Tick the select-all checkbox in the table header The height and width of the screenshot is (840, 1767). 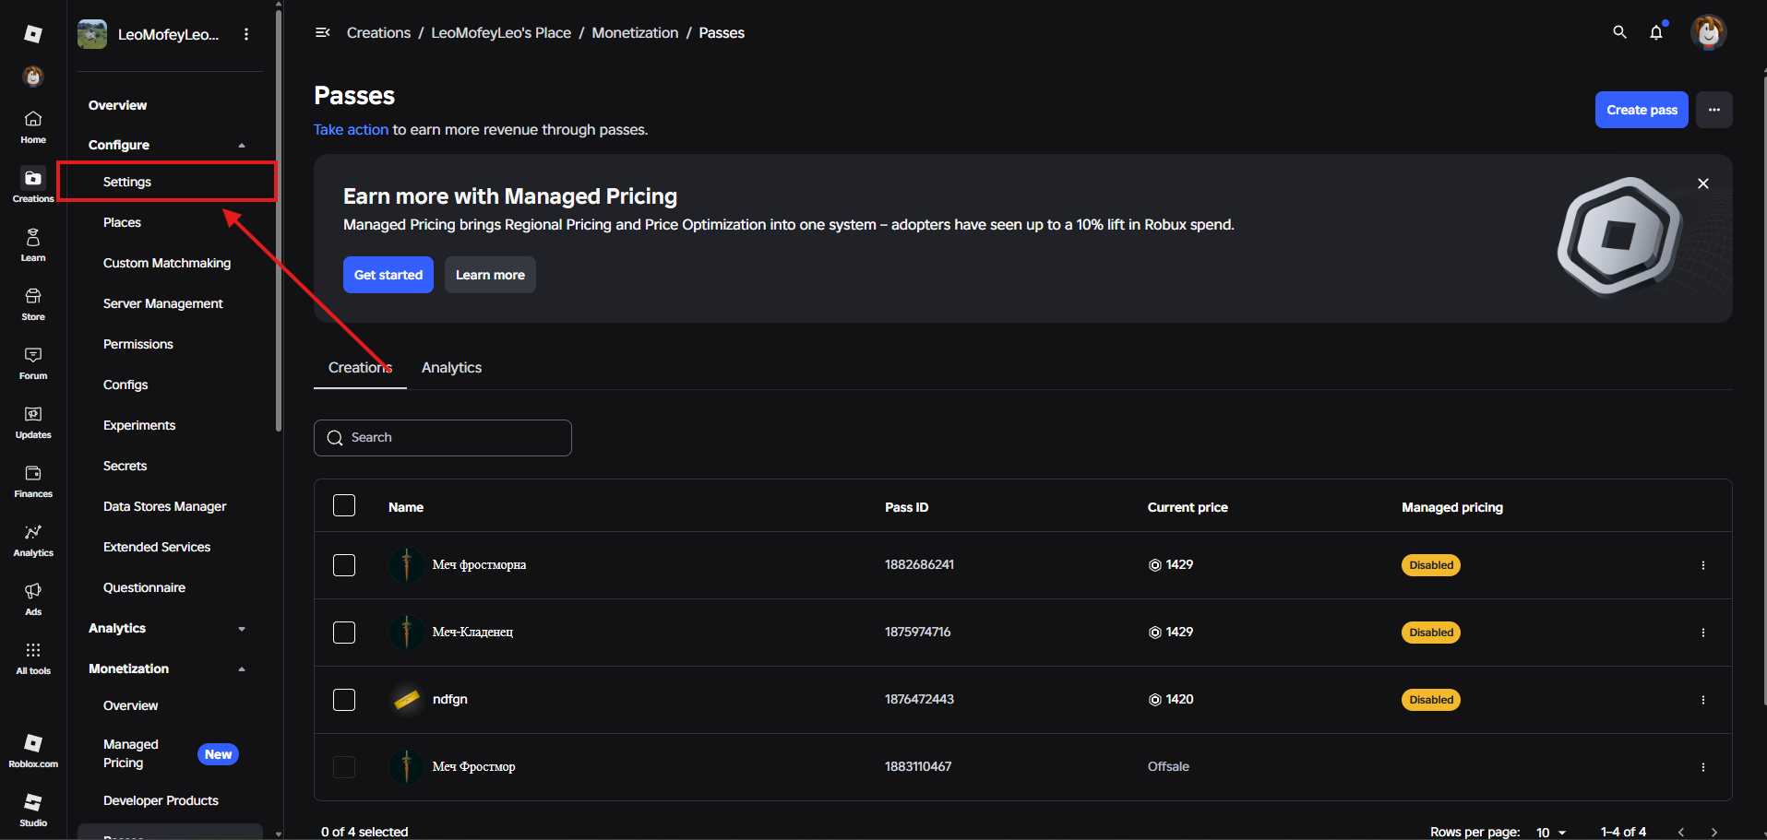[344, 505]
